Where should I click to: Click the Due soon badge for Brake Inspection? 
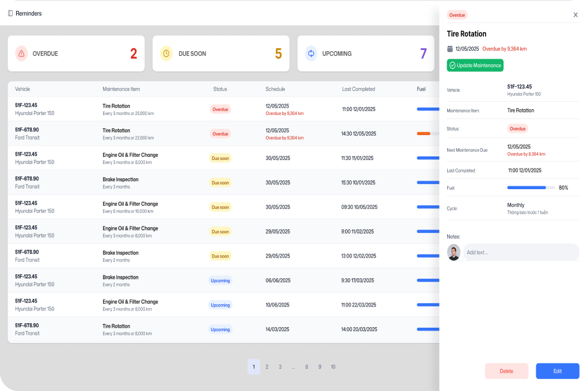[220, 182]
